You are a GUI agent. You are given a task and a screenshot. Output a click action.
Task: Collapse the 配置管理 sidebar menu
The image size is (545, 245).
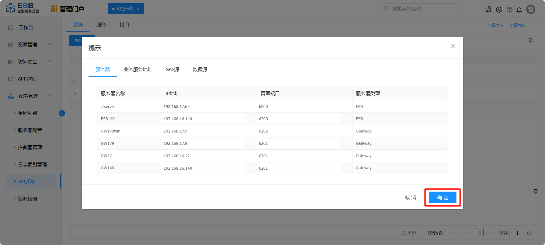[29, 96]
